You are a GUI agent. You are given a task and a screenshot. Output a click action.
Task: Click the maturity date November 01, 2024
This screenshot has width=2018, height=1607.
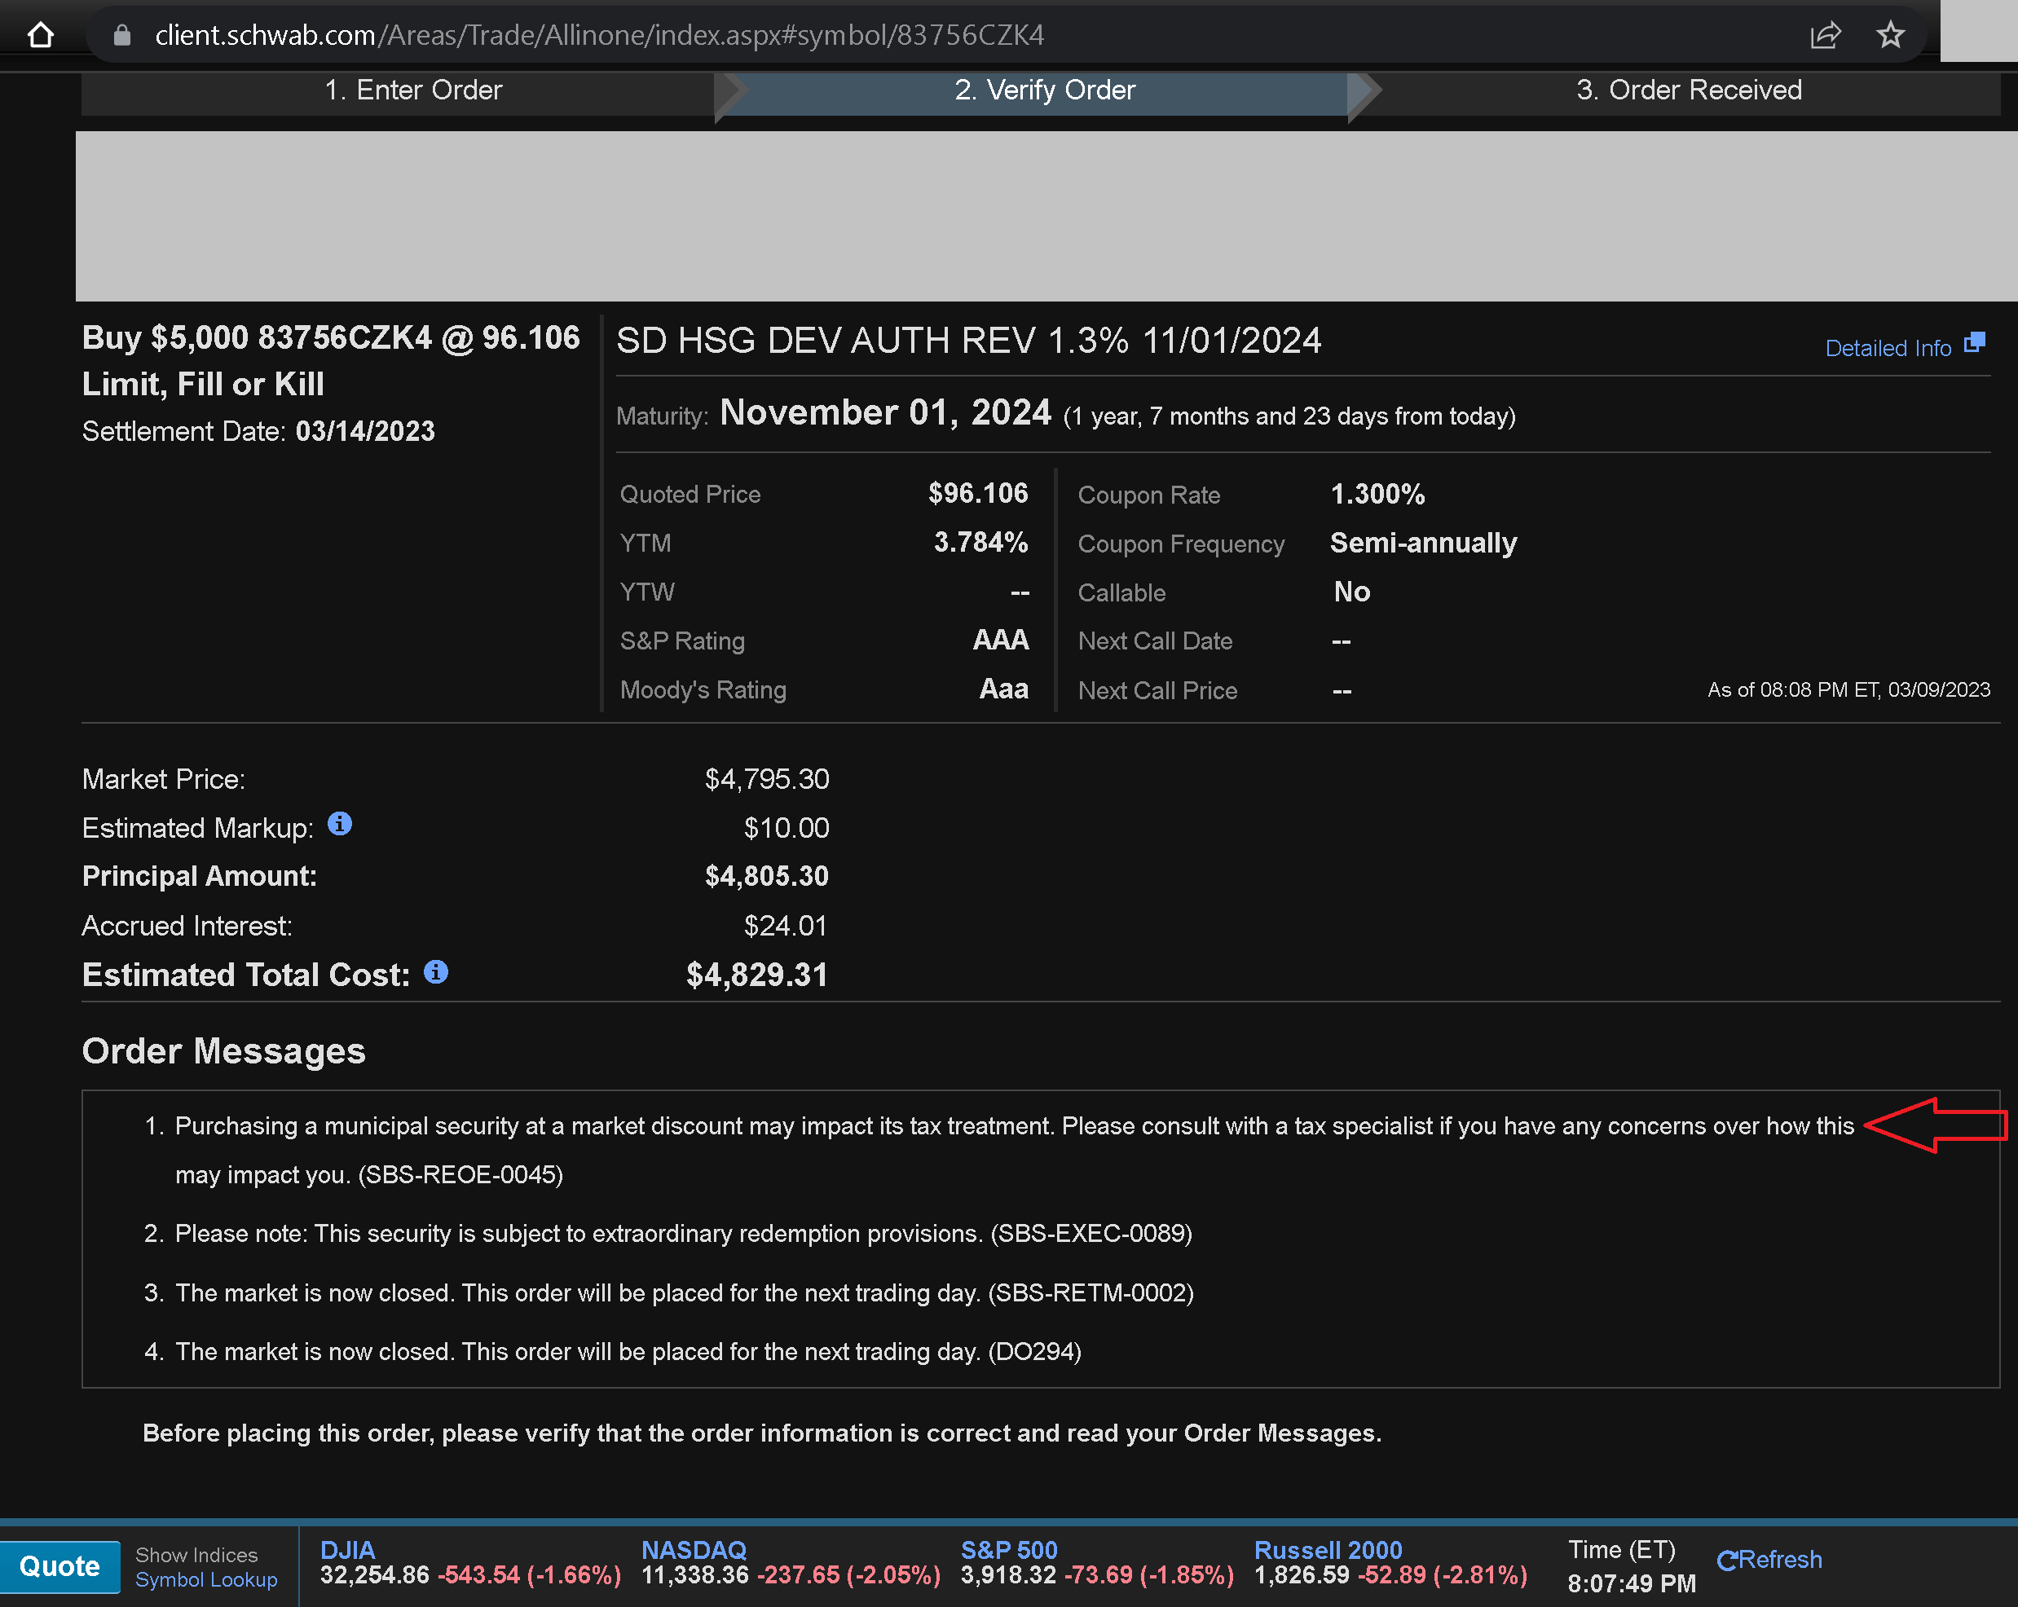coord(885,412)
